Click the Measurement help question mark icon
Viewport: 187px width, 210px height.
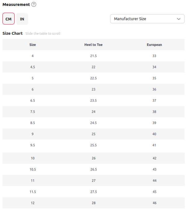tap(34, 4)
